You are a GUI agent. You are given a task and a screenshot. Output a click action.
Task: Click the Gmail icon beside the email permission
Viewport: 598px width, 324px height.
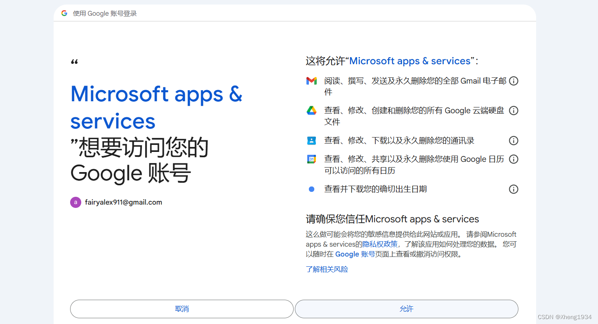point(311,81)
